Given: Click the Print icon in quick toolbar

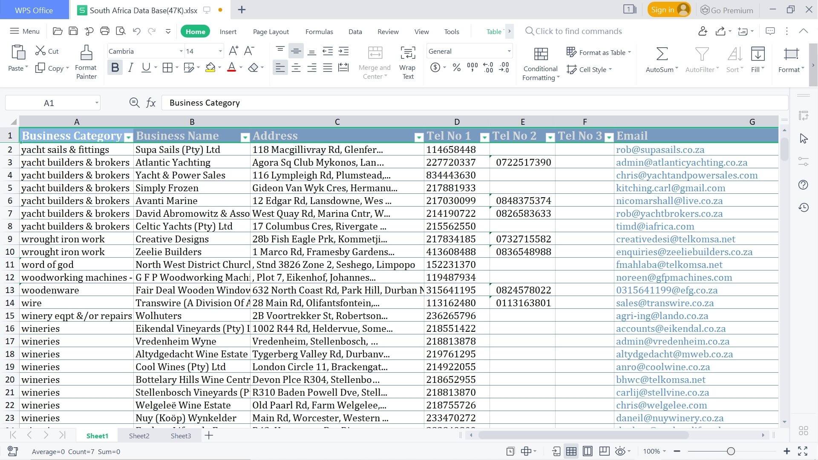Looking at the screenshot, I should click(105, 31).
